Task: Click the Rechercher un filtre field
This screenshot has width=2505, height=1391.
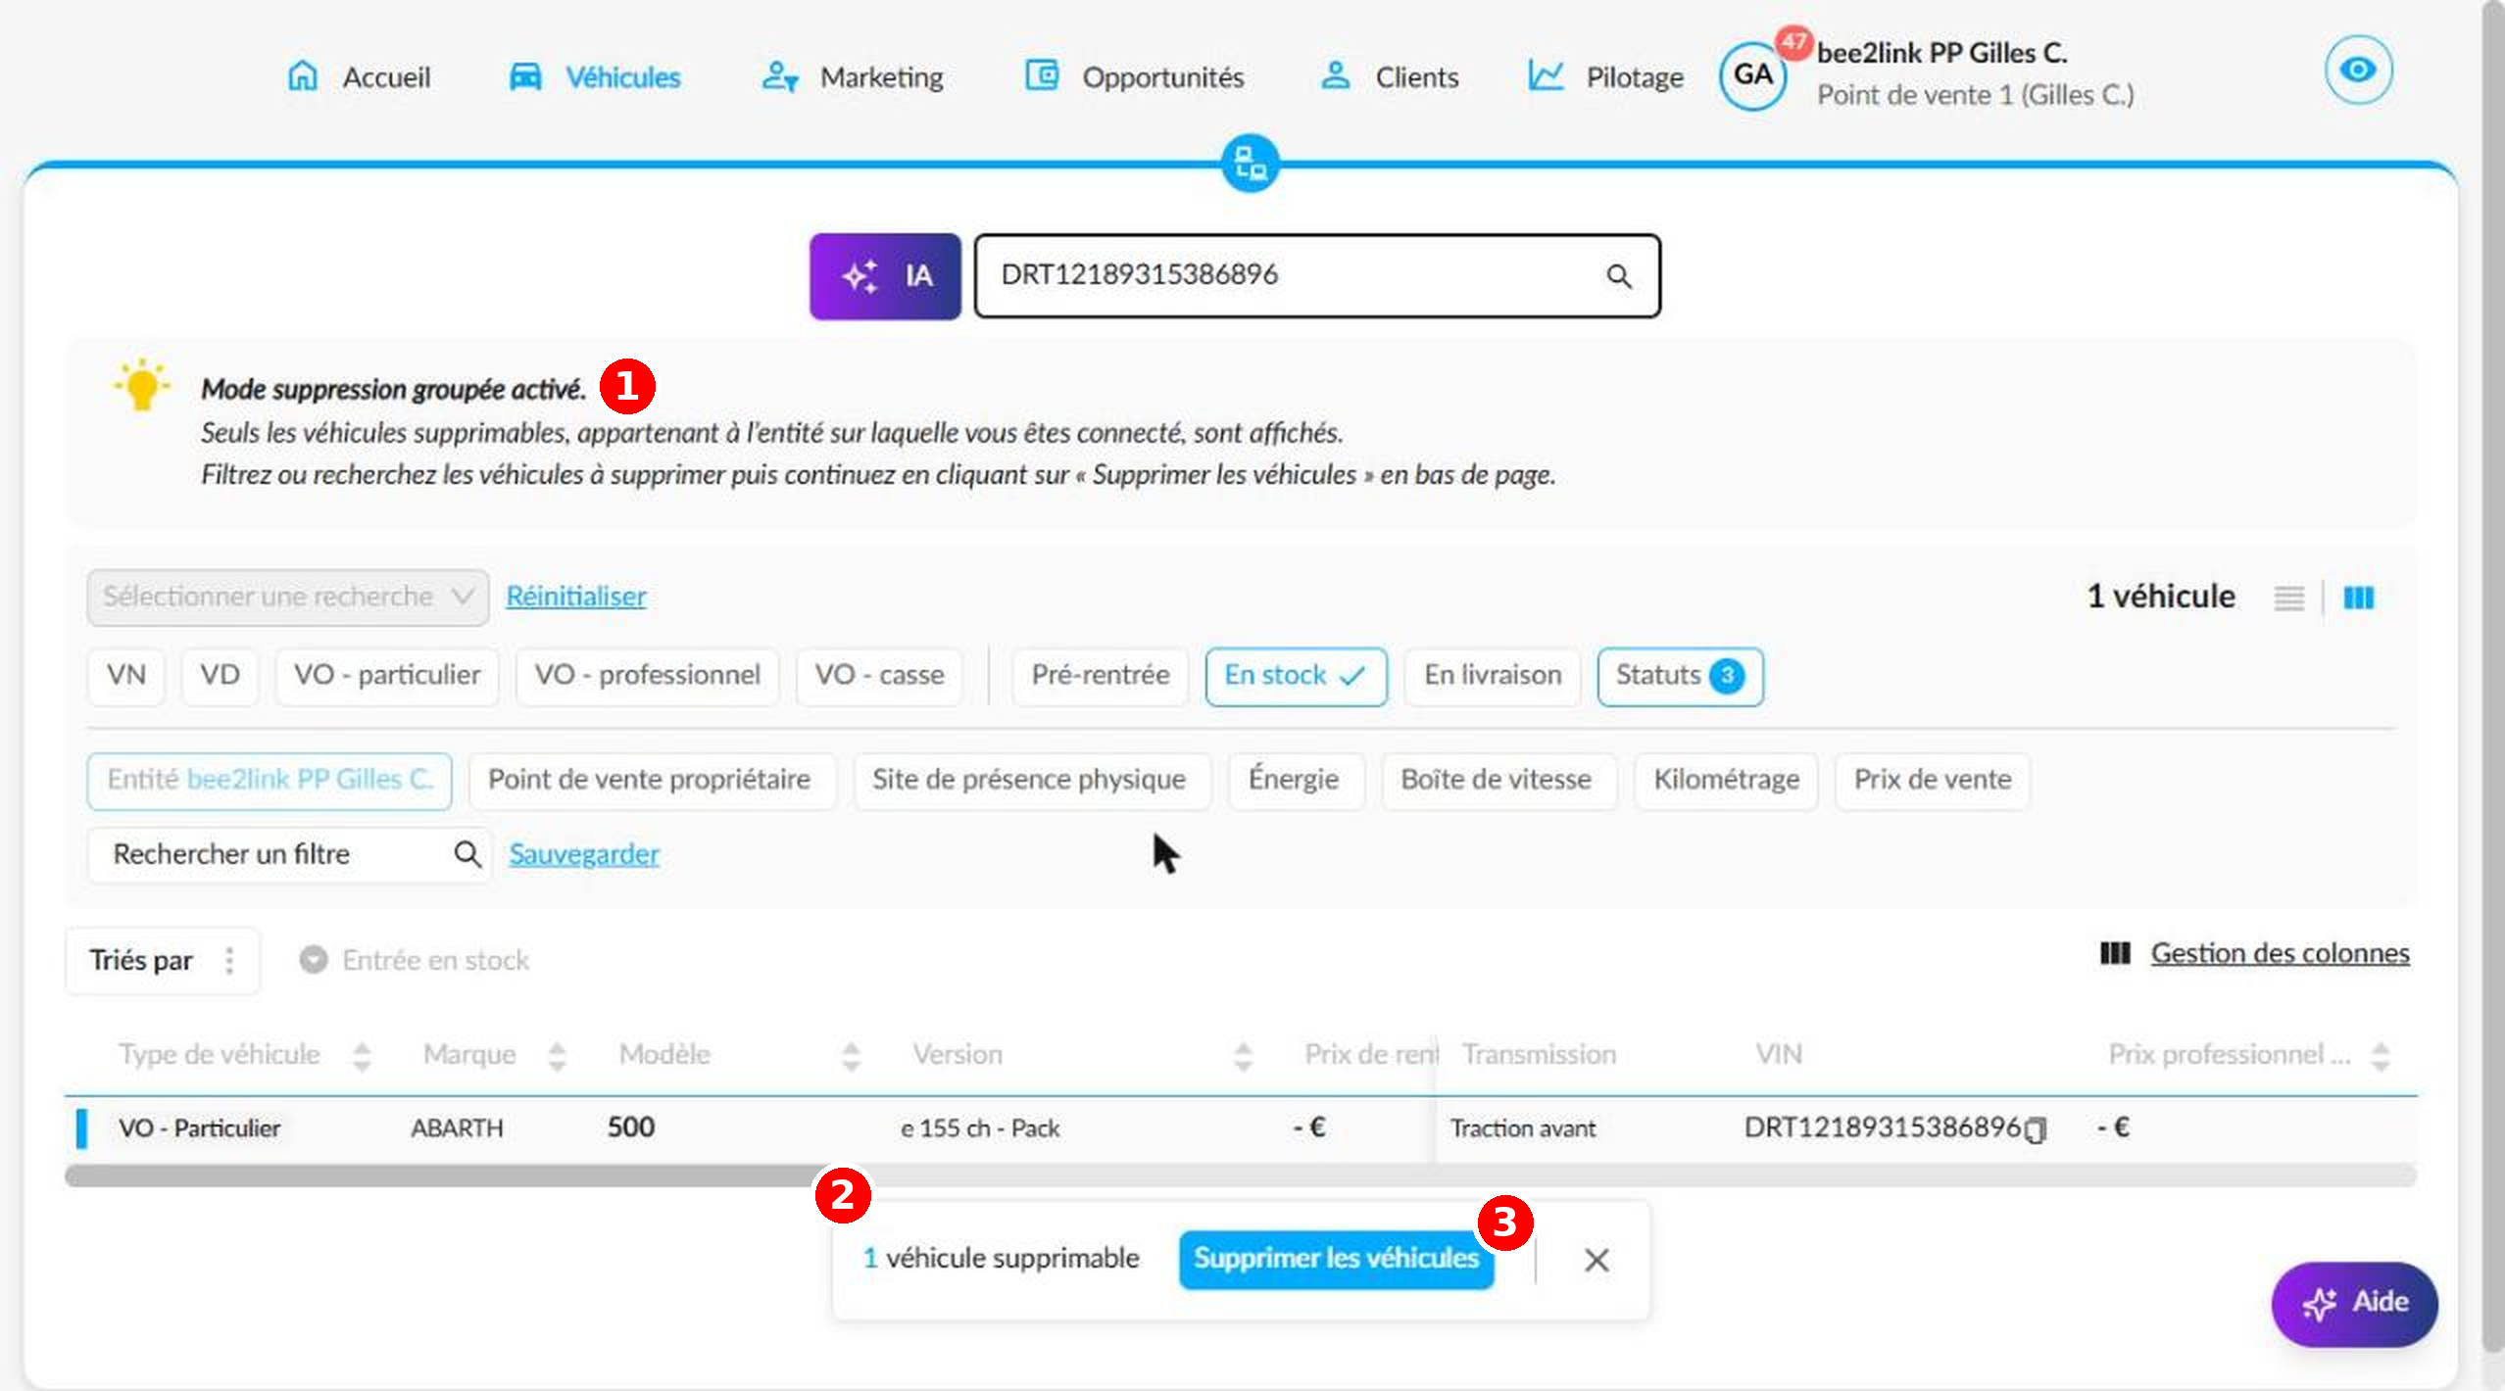Action: coord(289,854)
